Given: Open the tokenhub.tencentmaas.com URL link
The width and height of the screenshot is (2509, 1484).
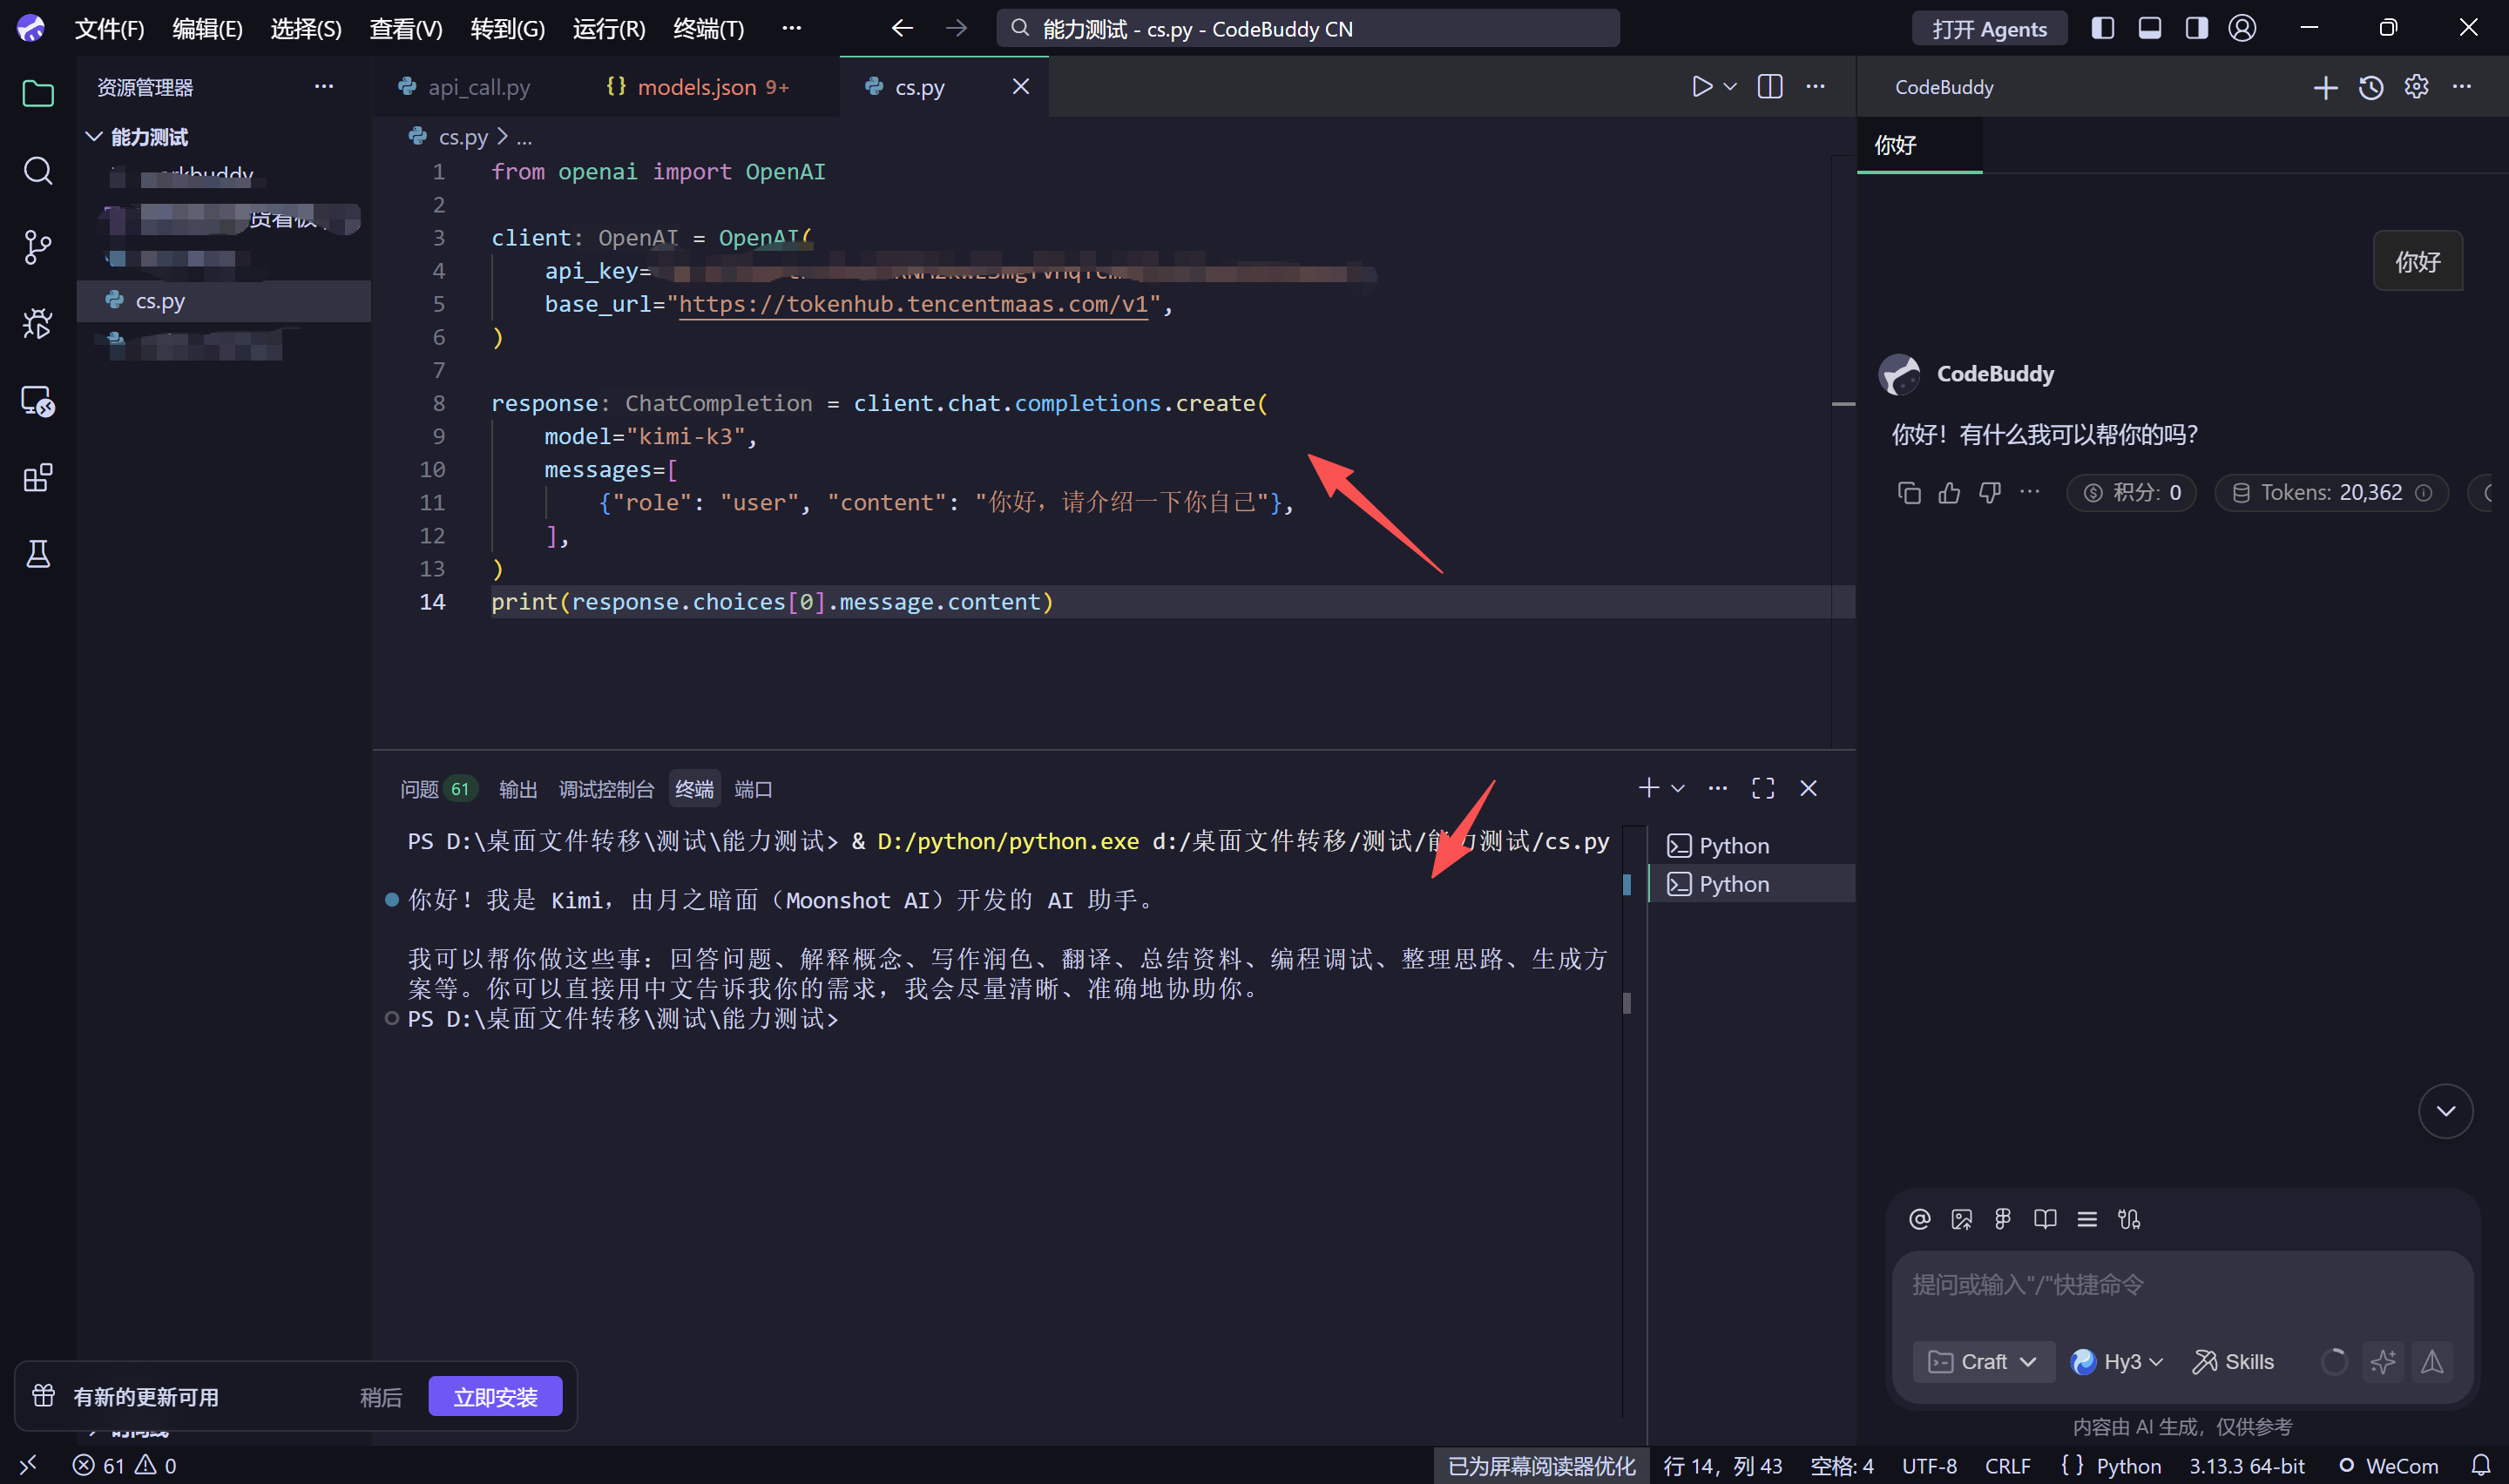Looking at the screenshot, I should point(913,304).
